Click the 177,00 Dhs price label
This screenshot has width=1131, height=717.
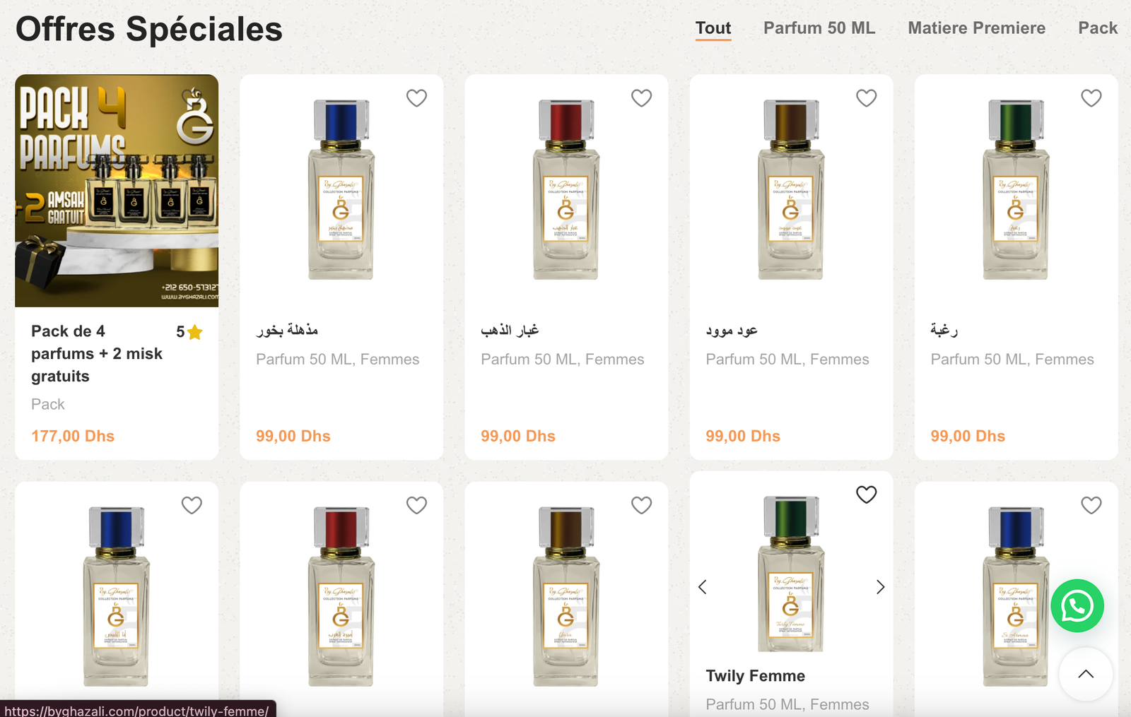73,436
